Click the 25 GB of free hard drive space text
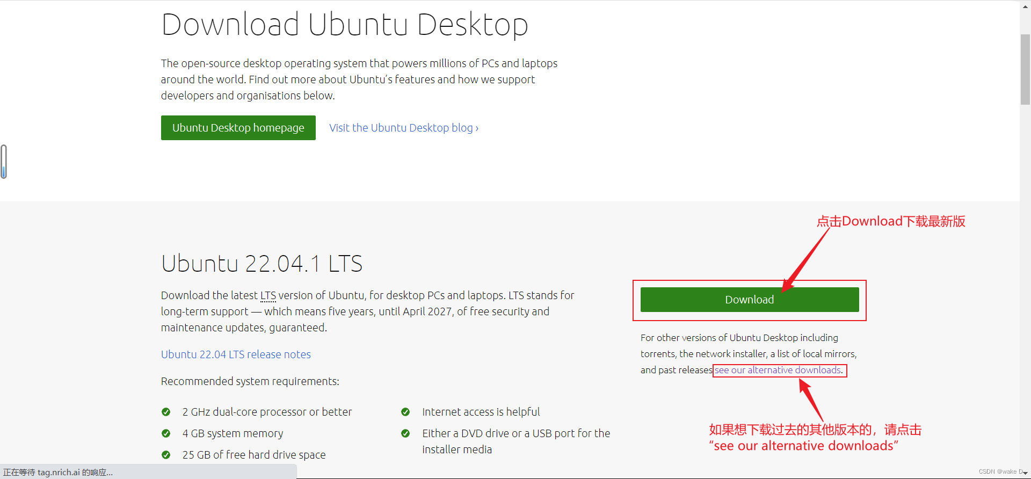The height and width of the screenshot is (479, 1031). 254,455
